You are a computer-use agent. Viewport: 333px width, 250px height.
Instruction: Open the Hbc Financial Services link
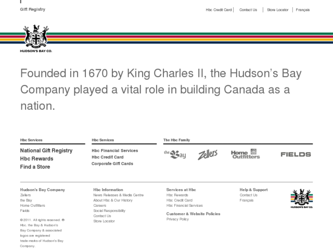pyautogui.click(x=115, y=151)
